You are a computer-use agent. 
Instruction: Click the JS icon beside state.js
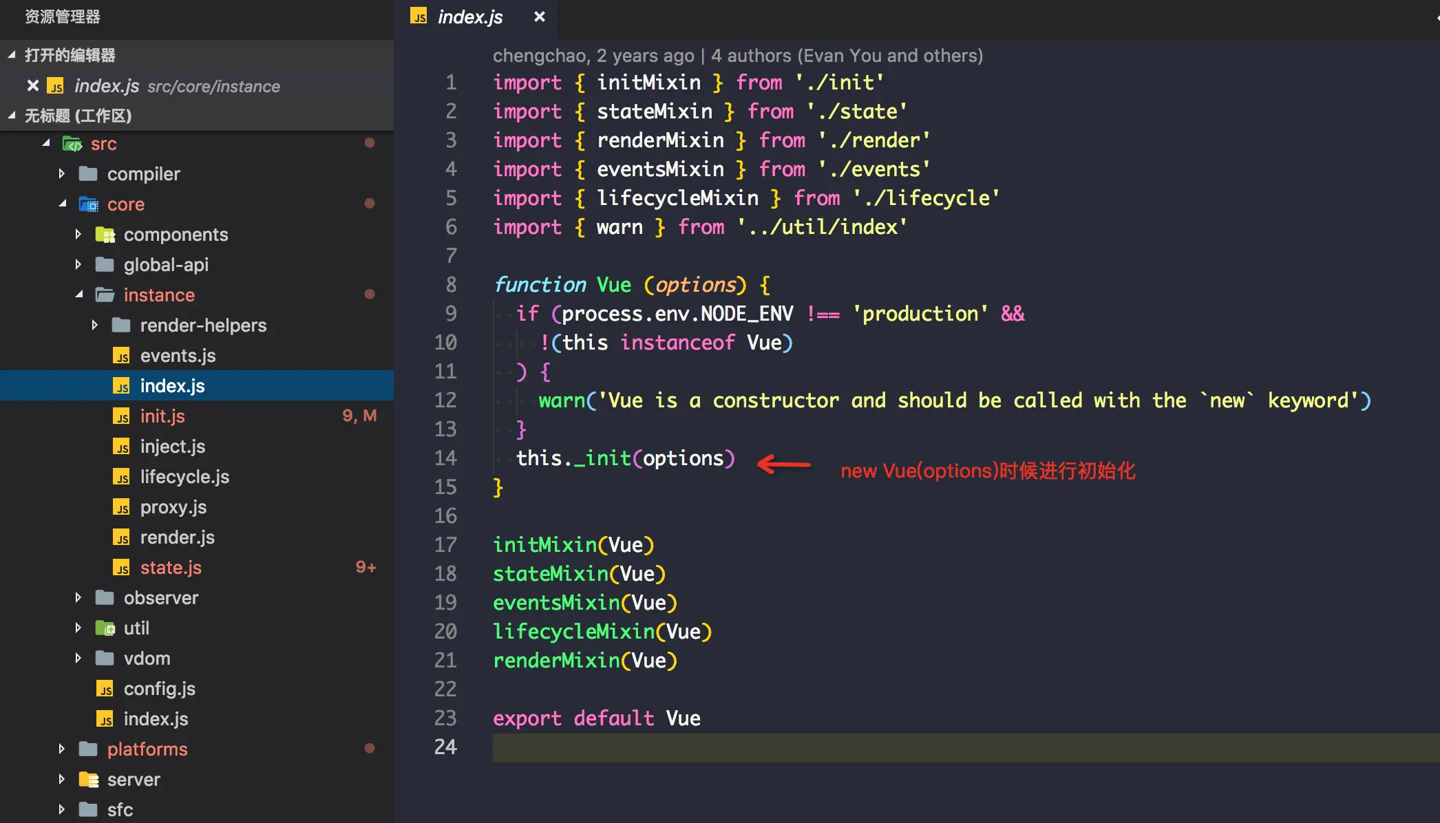pyautogui.click(x=123, y=567)
